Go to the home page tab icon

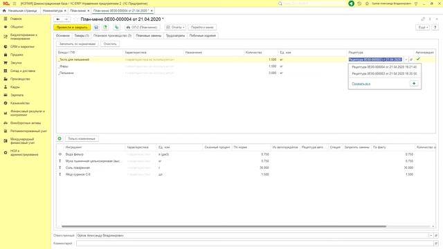4,11
